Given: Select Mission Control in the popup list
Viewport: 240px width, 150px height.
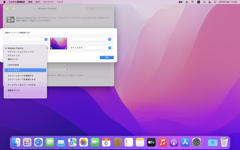Looking at the screenshot, I should click(x=25, y=48).
